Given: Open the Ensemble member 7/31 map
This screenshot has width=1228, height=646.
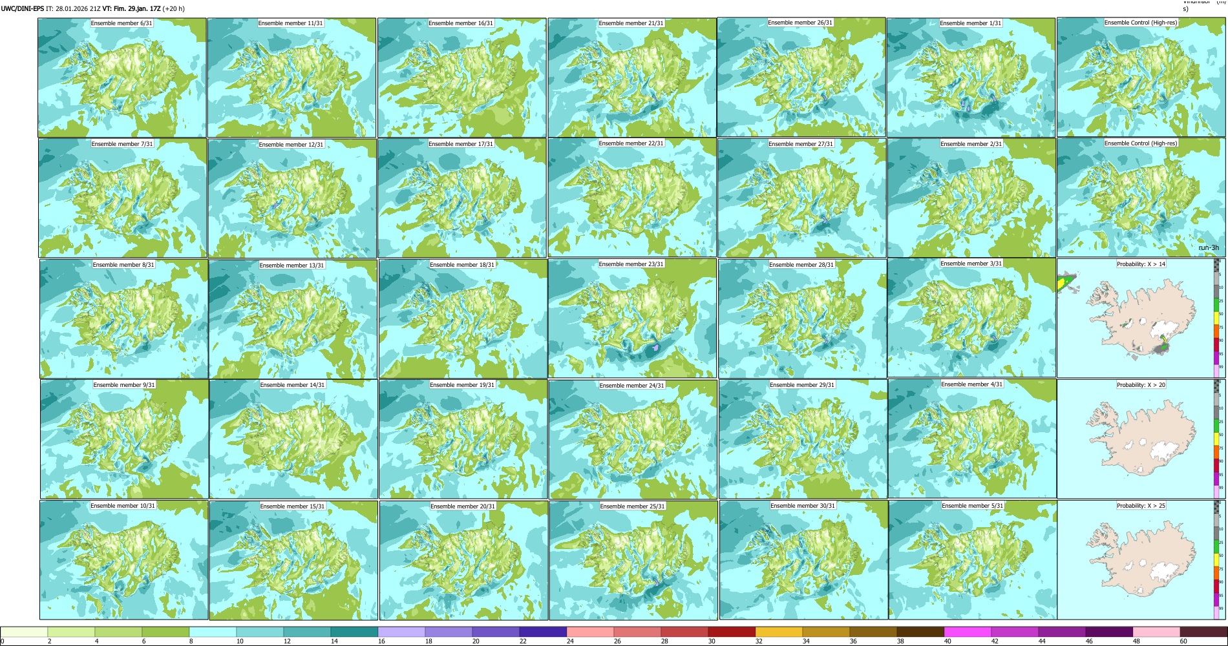Looking at the screenshot, I should [x=123, y=198].
